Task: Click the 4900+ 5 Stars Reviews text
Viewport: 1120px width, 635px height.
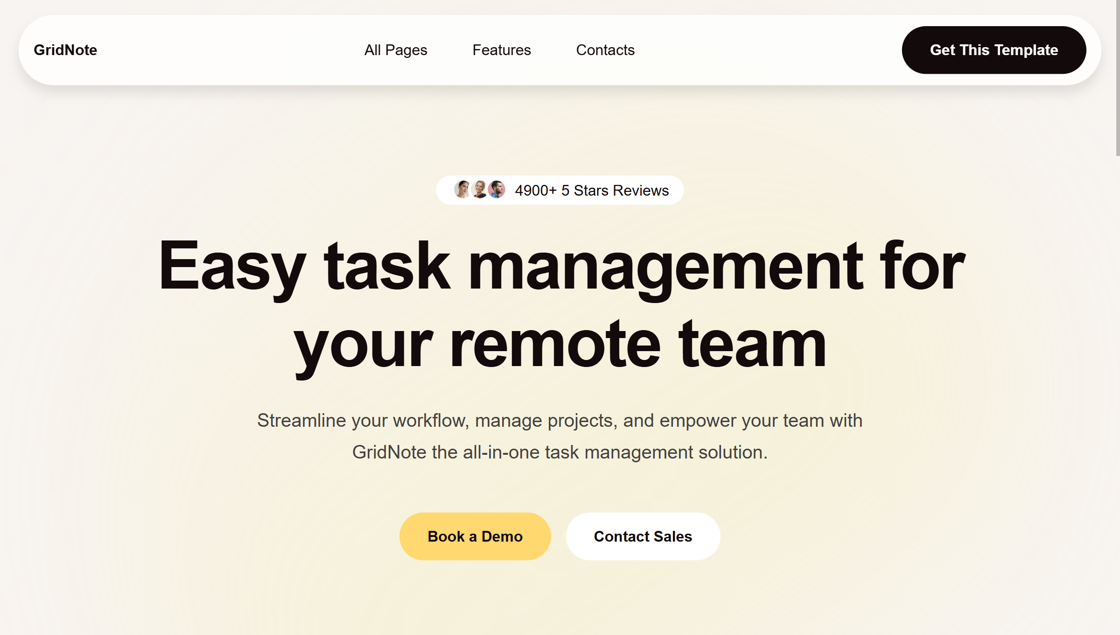Action: pyautogui.click(x=592, y=190)
